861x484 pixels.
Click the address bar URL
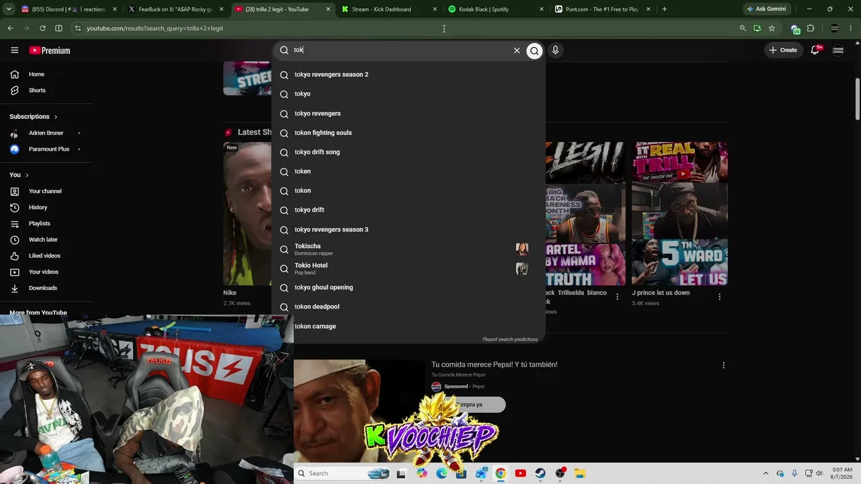click(155, 28)
